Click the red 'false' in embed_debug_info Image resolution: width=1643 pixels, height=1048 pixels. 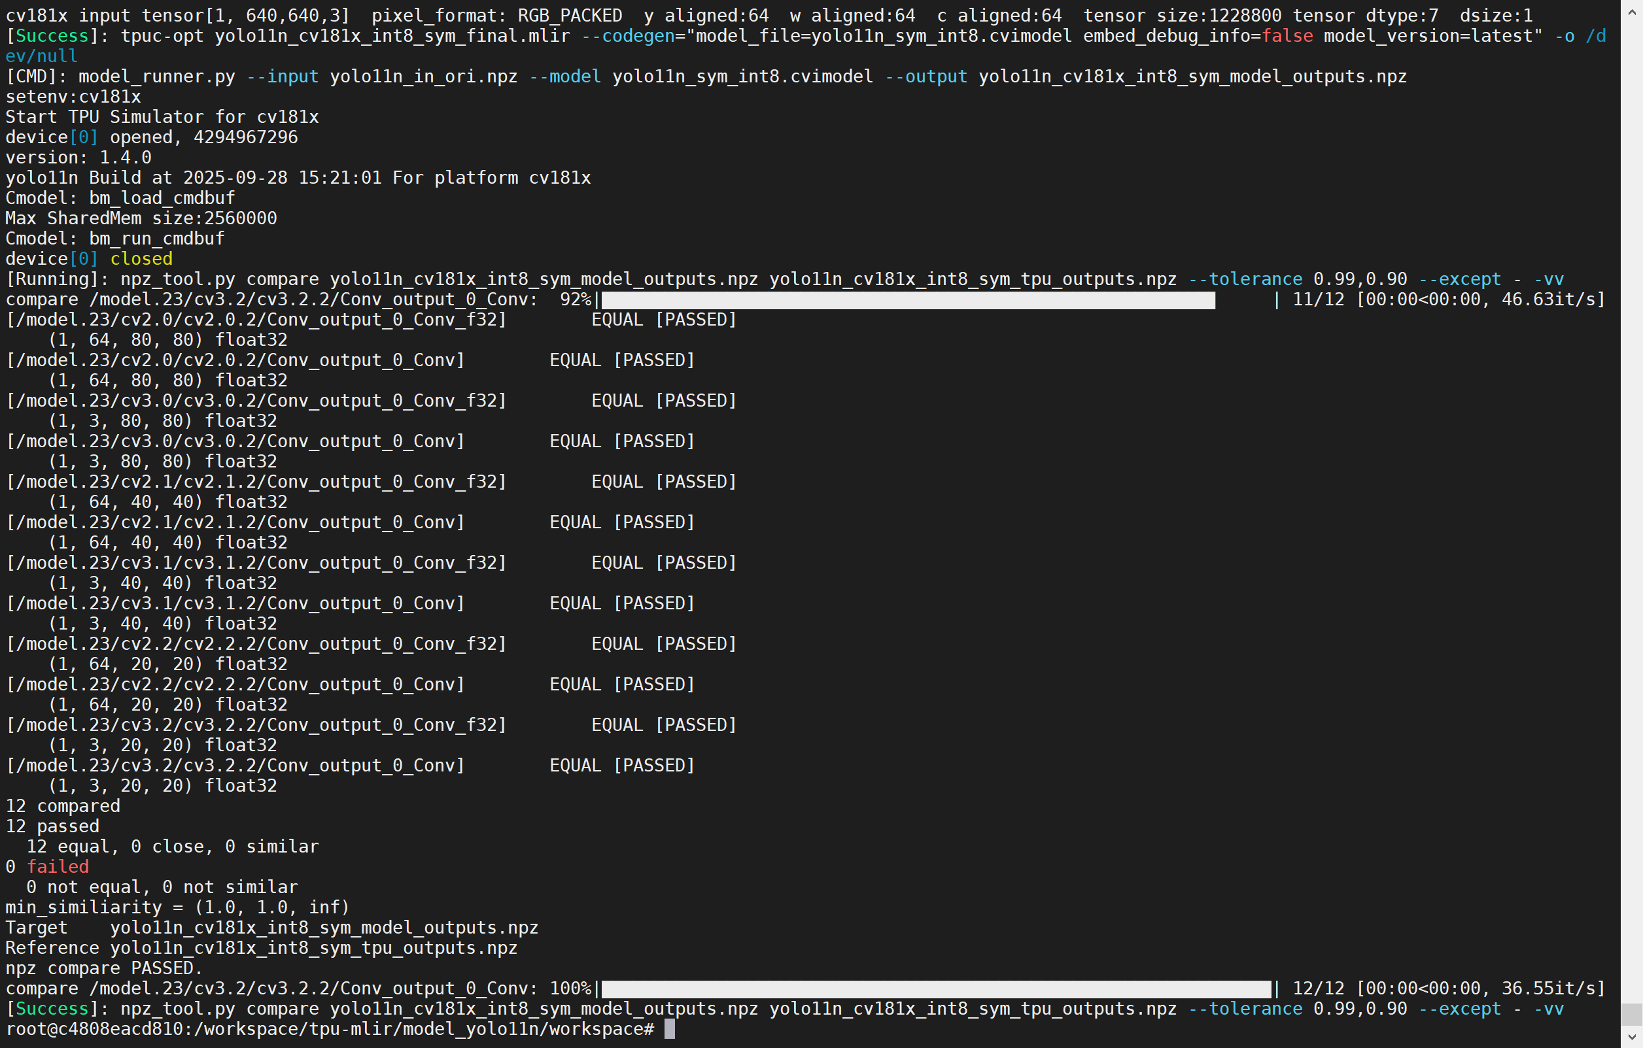point(1287,35)
